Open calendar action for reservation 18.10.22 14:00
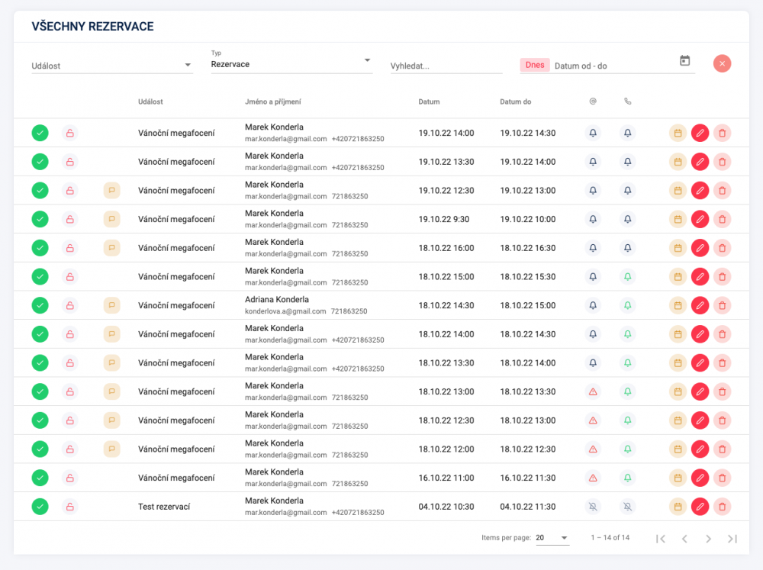Viewport: 763px width, 570px height. [678, 334]
